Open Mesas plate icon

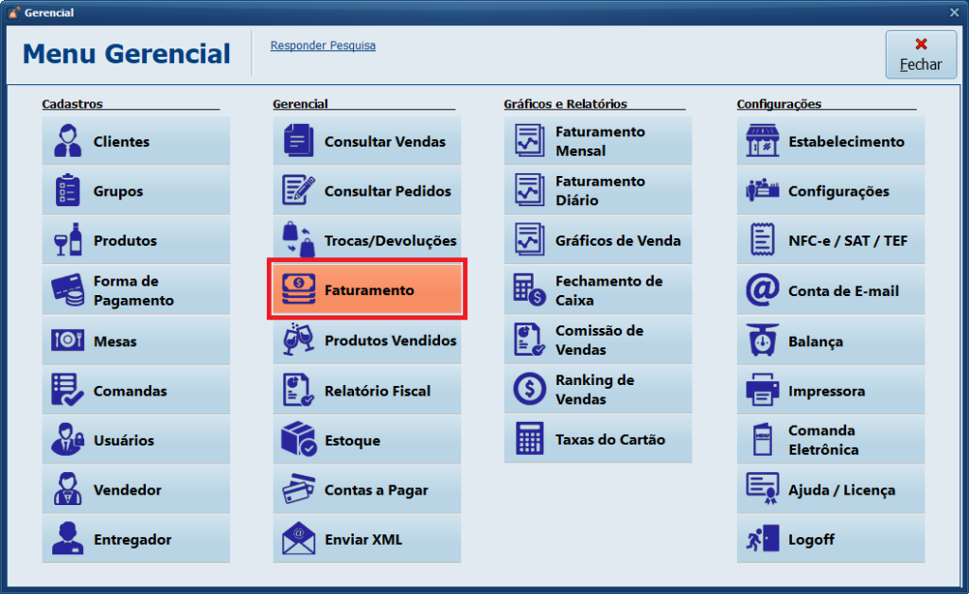(68, 341)
